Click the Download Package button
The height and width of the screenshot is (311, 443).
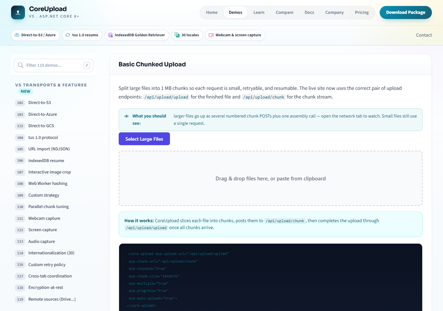pyautogui.click(x=406, y=12)
